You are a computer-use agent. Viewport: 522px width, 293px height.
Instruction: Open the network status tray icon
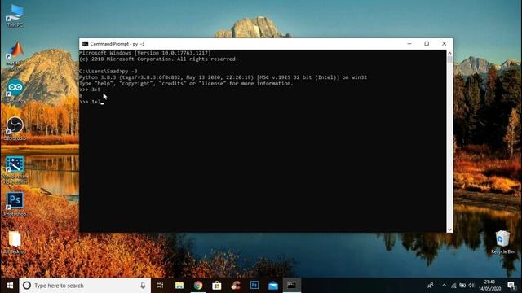coord(453,286)
